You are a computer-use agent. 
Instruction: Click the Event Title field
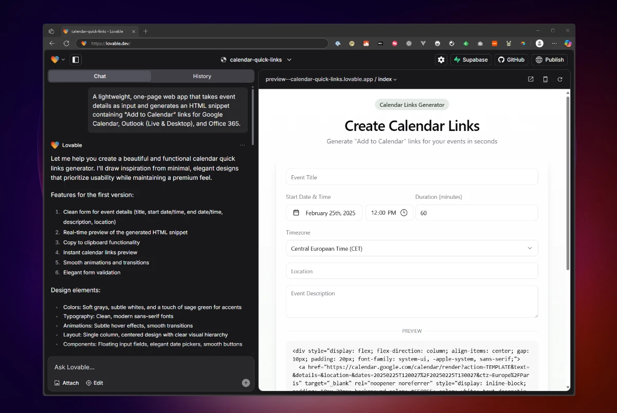(412, 177)
